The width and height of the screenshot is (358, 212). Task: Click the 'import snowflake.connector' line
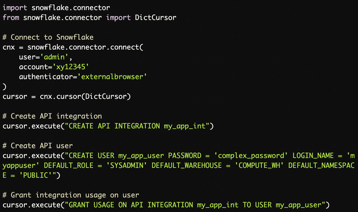(x=56, y=8)
